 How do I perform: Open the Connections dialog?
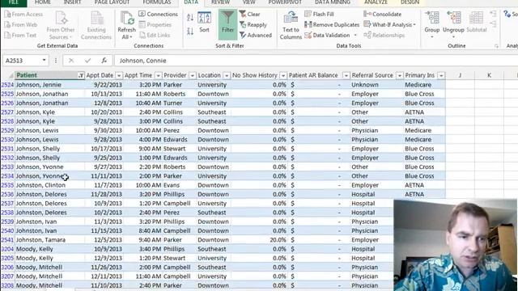pos(159,15)
